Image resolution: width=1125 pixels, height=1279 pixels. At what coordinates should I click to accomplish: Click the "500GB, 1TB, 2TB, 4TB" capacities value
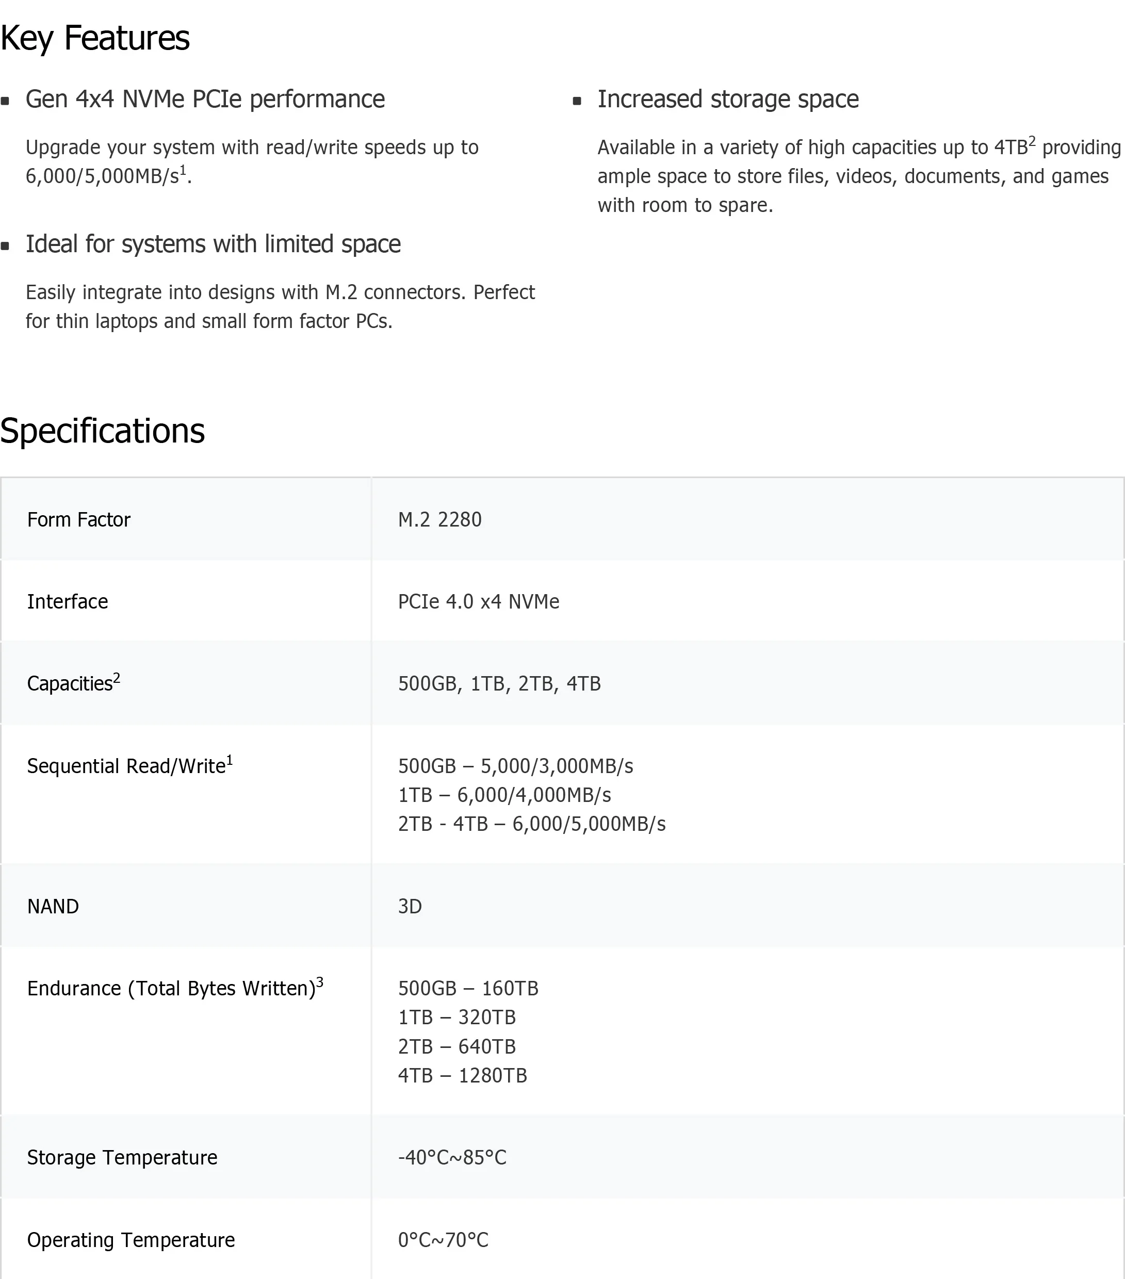(x=499, y=684)
